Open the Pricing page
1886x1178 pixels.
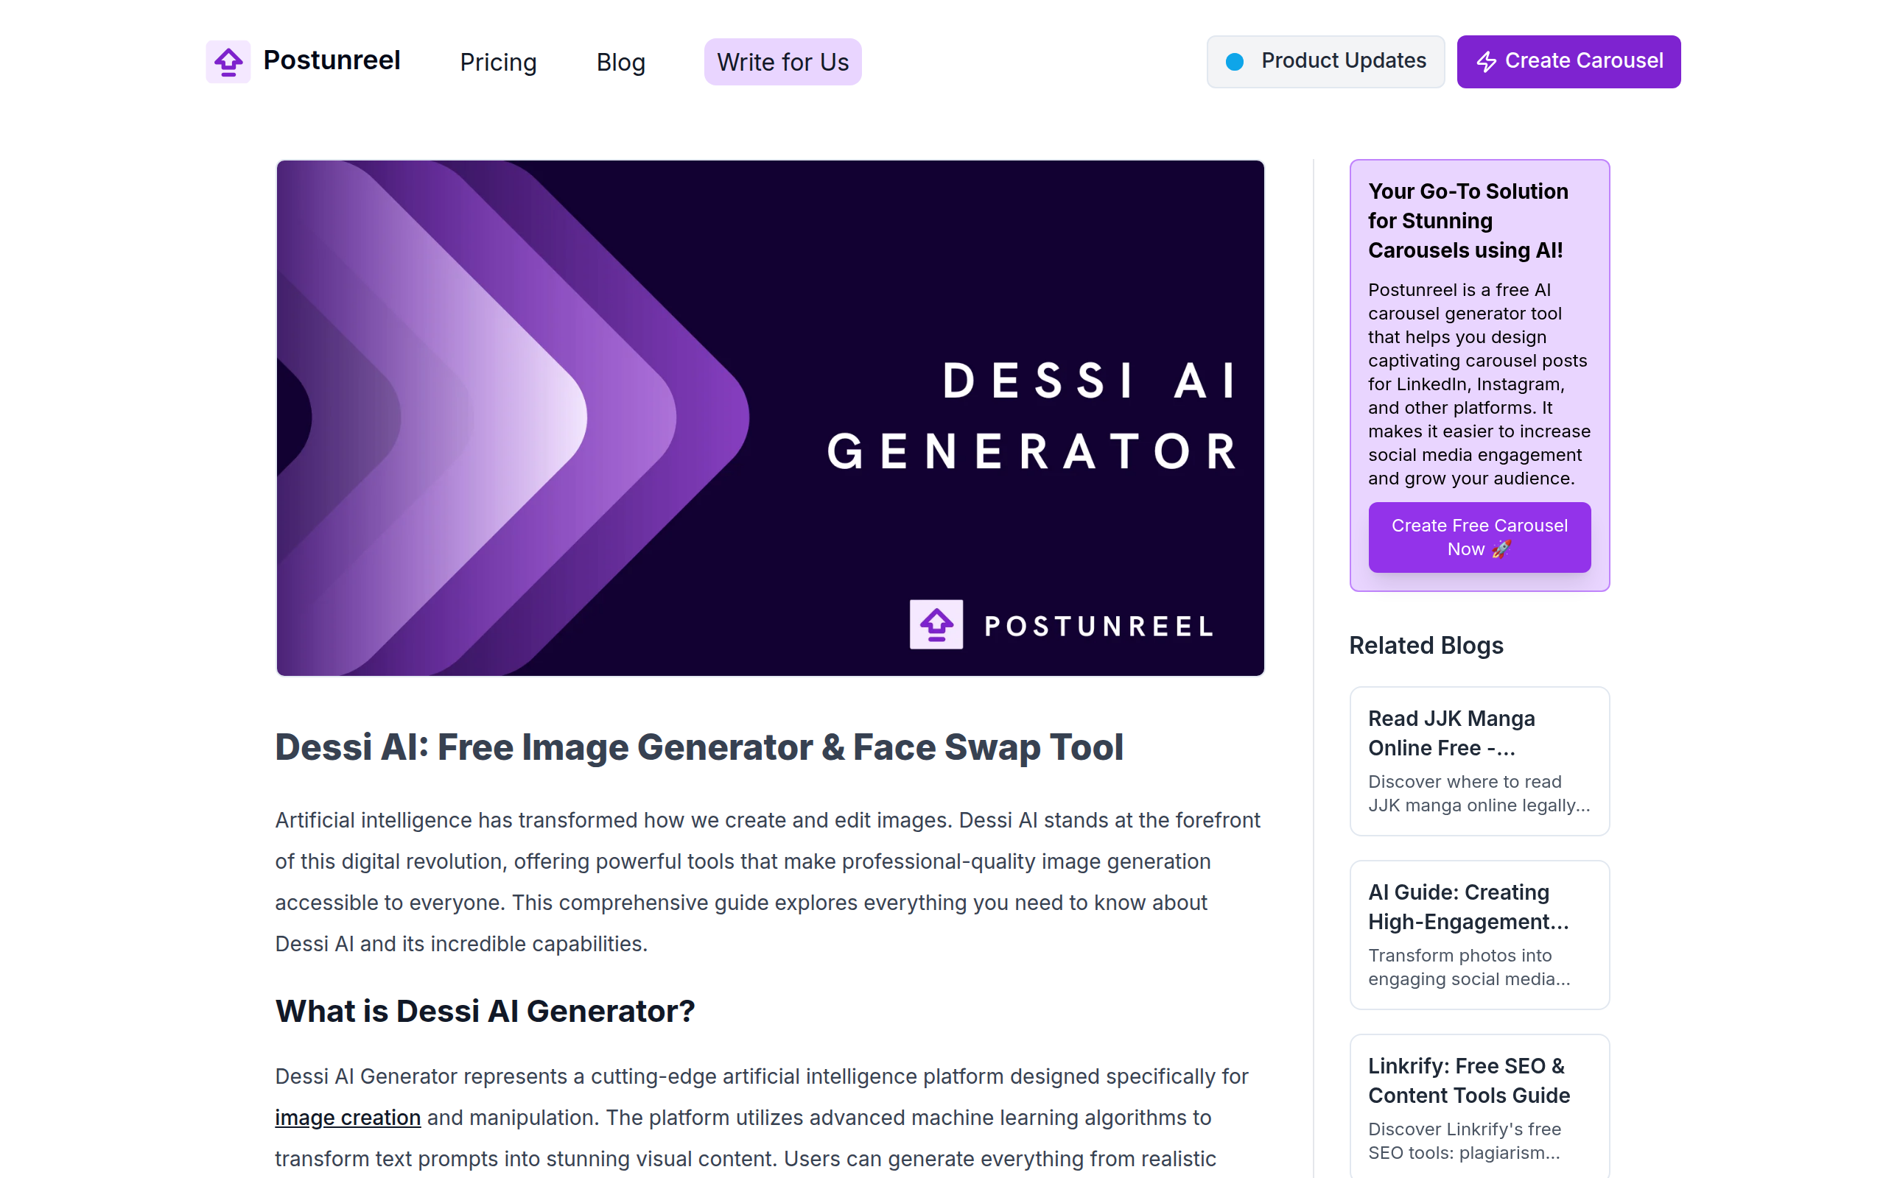click(x=498, y=62)
